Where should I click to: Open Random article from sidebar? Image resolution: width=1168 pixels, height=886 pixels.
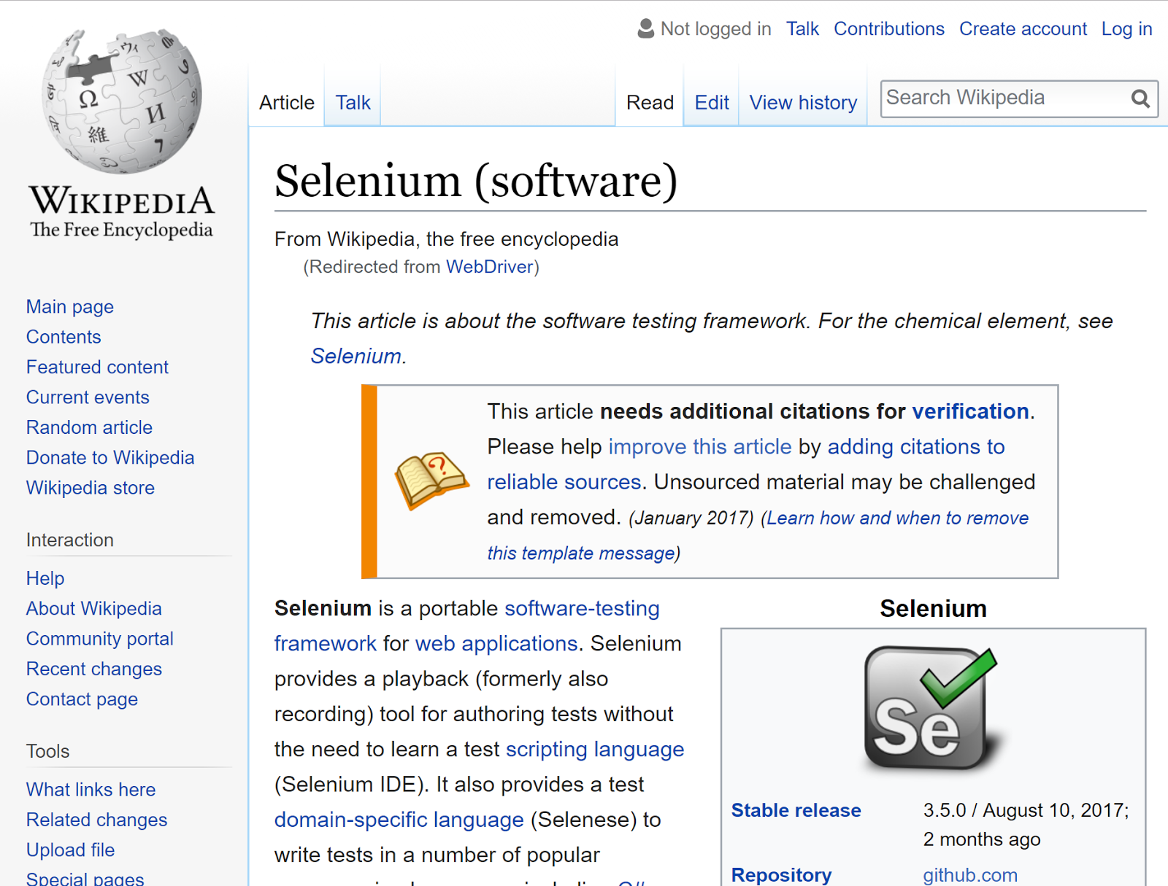[x=89, y=427]
